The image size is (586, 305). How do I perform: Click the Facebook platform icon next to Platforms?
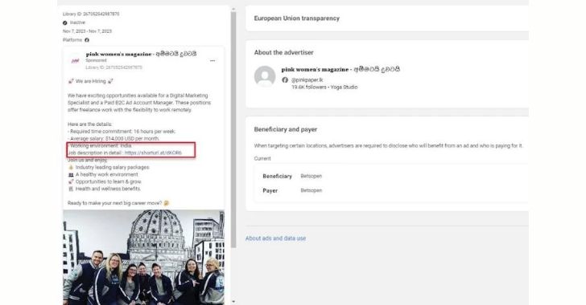pyautogui.click(x=87, y=40)
